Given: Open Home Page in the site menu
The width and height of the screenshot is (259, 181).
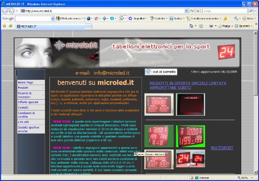Looking at the screenshot, I should (31, 83).
